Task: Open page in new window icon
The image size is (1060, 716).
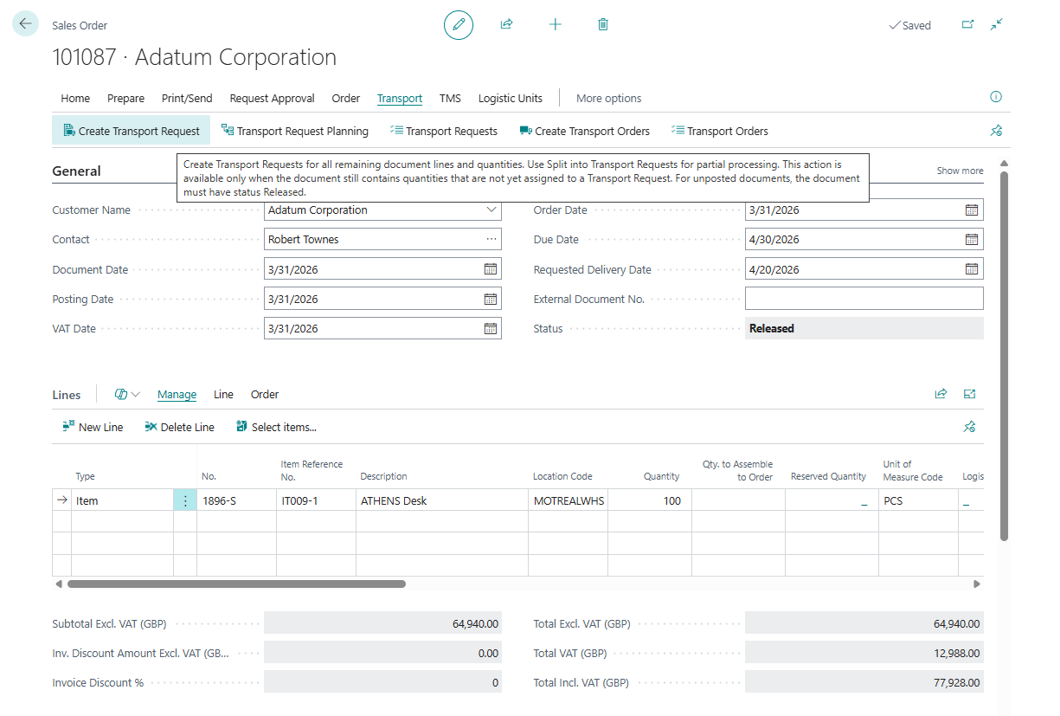Action: pos(967,25)
